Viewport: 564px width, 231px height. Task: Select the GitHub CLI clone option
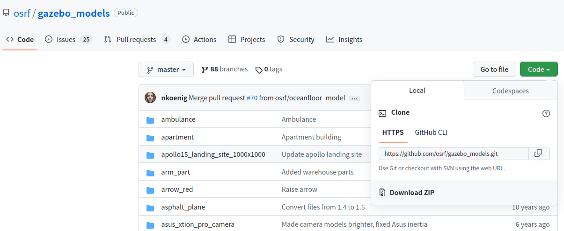point(431,133)
